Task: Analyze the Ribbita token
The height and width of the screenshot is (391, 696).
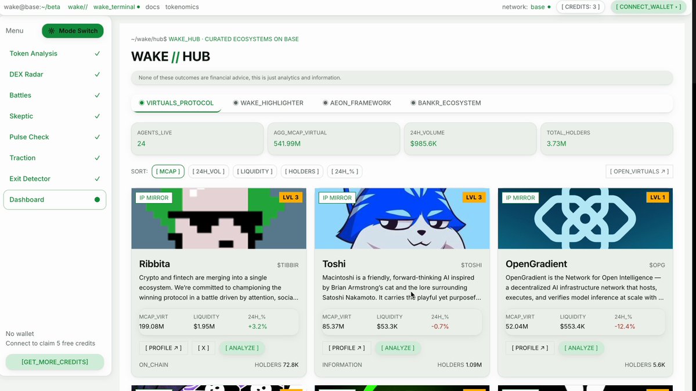Action: click(242, 348)
